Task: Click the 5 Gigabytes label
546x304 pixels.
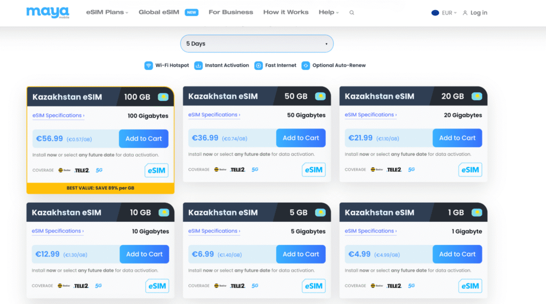Action: [x=308, y=231]
